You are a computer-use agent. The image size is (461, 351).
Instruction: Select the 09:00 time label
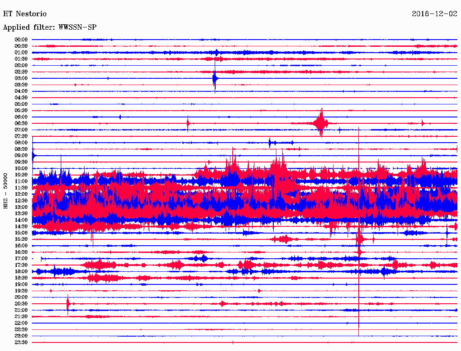(21, 156)
